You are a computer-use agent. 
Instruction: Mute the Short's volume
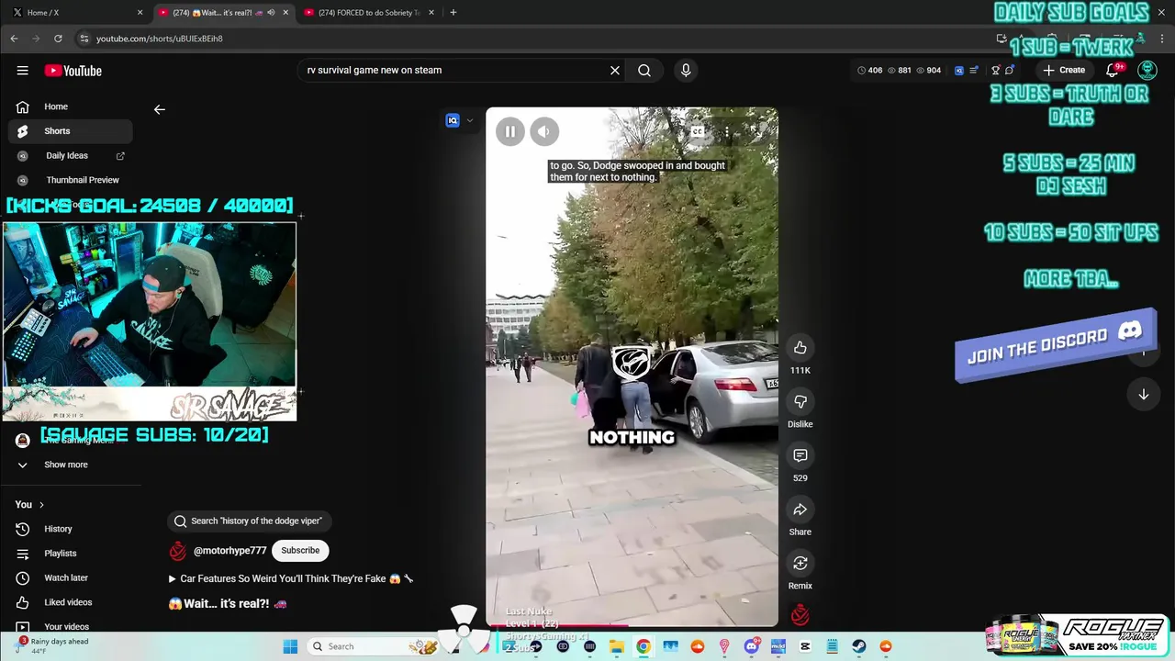(544, 131)
